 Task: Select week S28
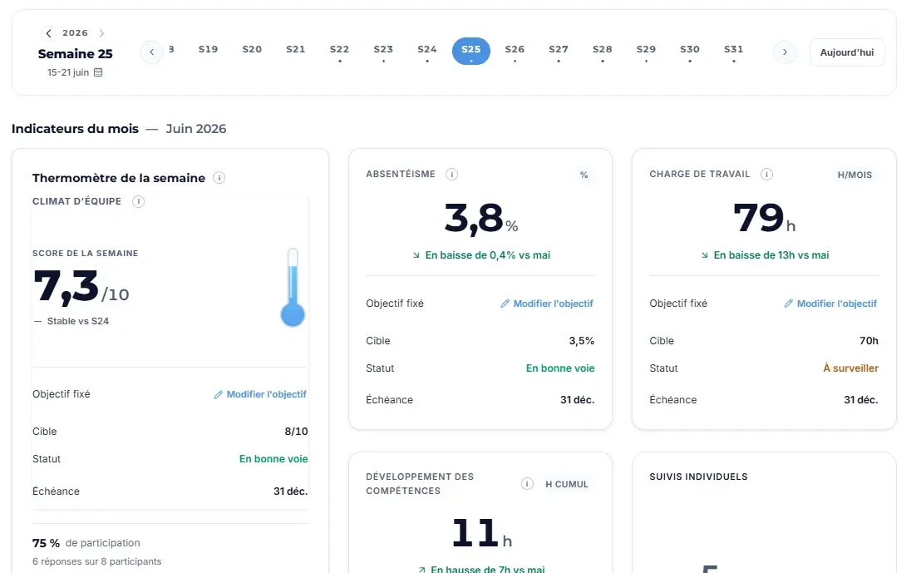tap(603, 52)
